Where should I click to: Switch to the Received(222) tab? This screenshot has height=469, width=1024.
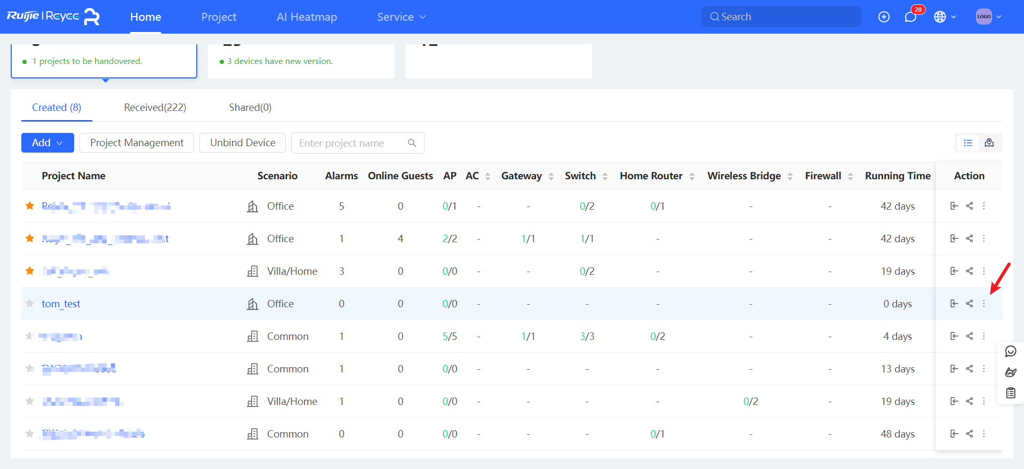[x=155, y=108]
